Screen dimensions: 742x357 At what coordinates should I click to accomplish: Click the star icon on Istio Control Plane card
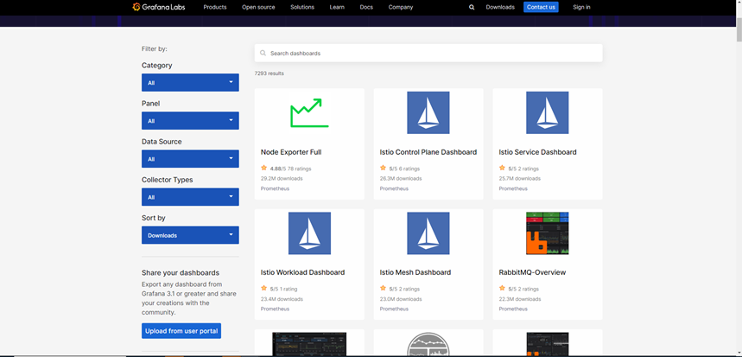(384, 168)
